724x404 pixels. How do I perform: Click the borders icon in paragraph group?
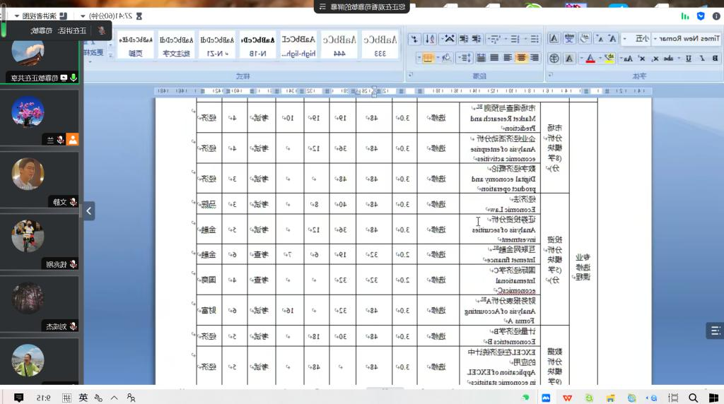pos(428,58)
